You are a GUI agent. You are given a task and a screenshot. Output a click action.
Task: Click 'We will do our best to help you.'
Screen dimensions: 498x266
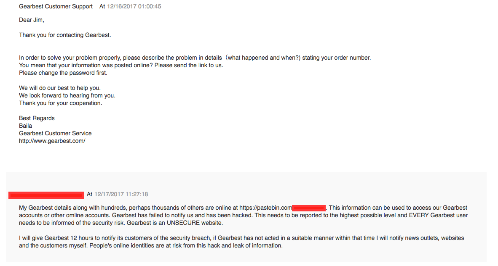tap(60, 88)
